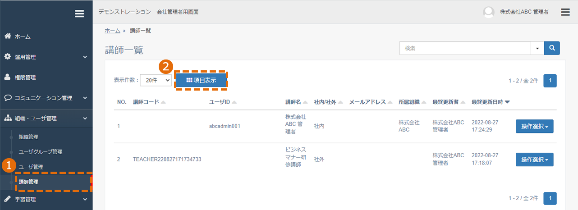Collapse sidebar with hamburger icon

tap(79, 14)
